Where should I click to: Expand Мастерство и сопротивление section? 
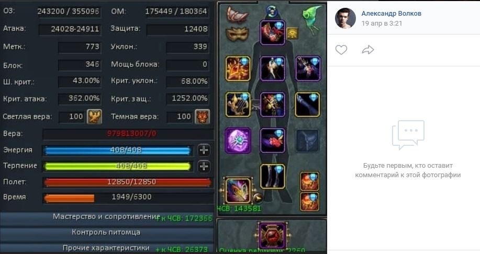(107, 217)
